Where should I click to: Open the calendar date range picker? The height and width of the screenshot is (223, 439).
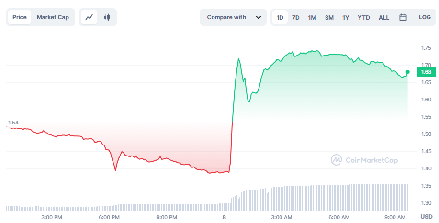[403, 17]
